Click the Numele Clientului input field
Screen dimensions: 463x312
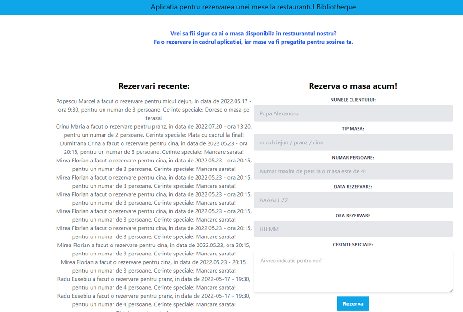tap(353, 113)
